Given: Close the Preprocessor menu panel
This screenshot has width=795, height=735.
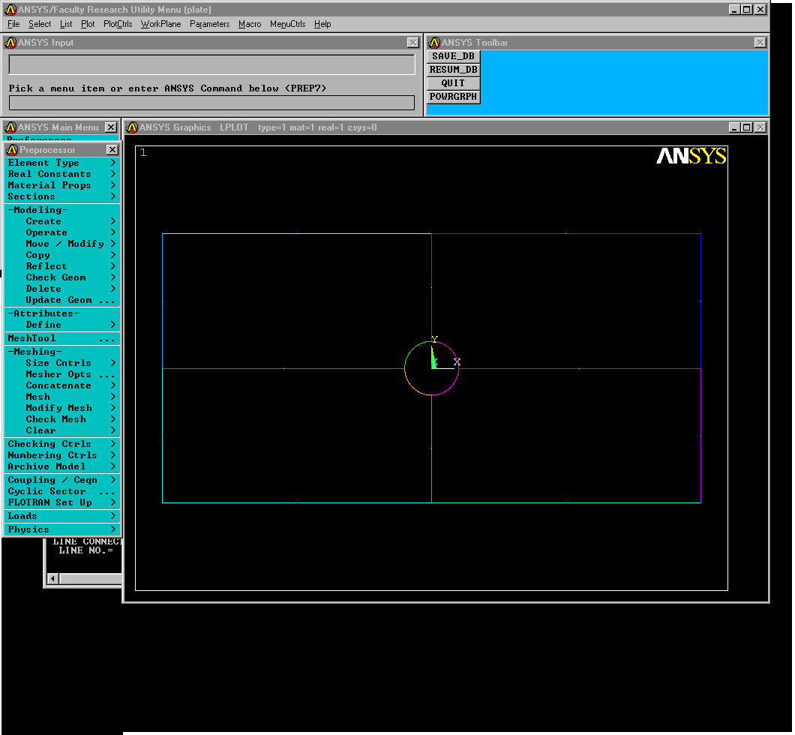Looking at the screenshot, I should pyautogui.click(x=112, y=150).
